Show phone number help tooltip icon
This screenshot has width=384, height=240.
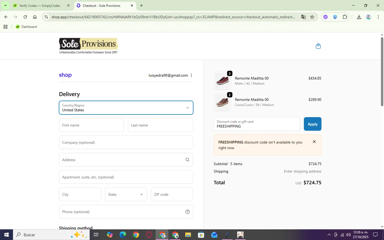(187, 212)
